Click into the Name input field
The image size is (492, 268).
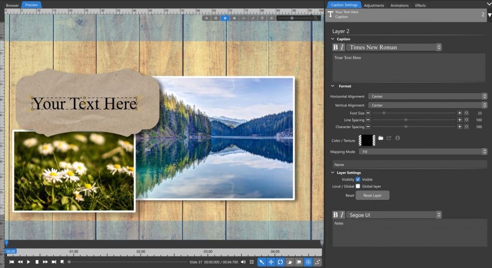[x=409, y=164]
